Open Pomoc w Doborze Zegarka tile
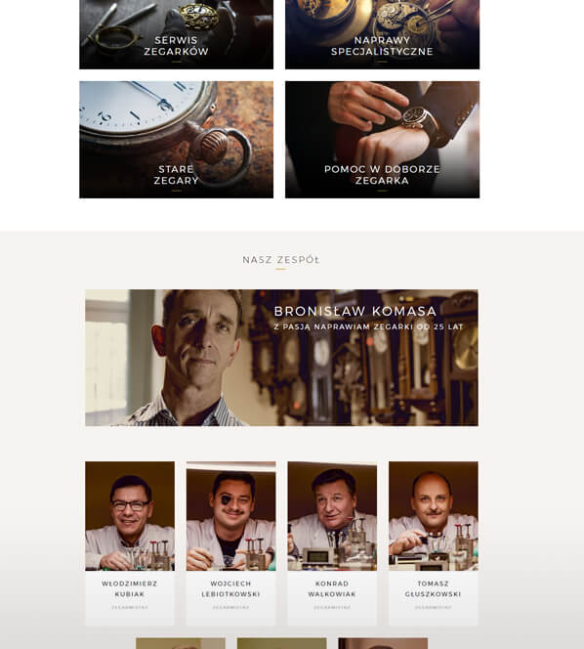 (382, 140)
